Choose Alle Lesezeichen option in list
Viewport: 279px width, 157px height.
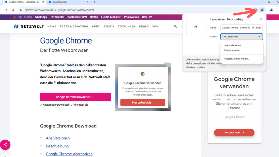tap(232, 51)
